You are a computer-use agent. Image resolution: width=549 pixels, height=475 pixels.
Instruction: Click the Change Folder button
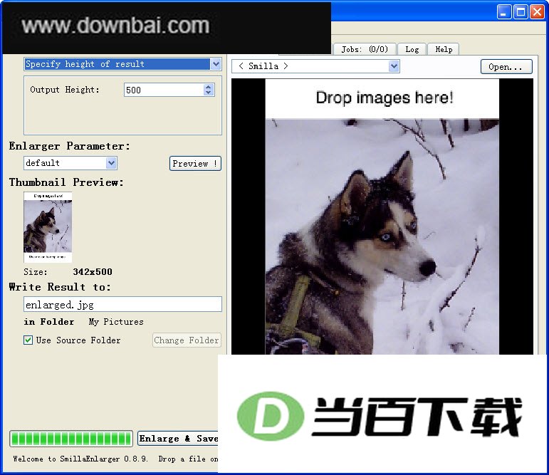click(x=187, y=340)
